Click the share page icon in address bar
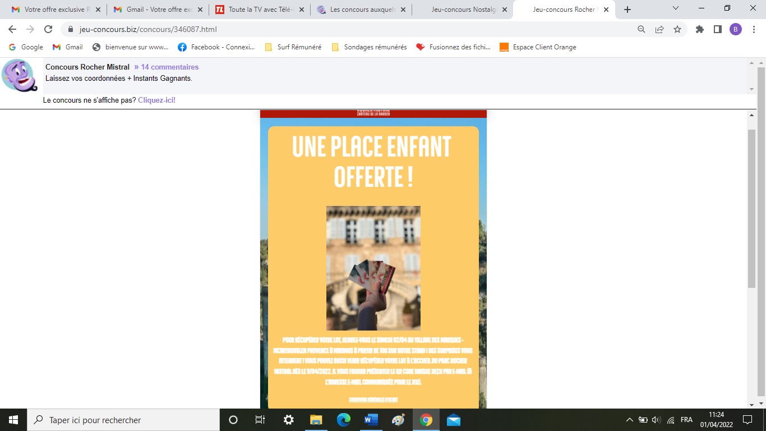 point(659,29)
